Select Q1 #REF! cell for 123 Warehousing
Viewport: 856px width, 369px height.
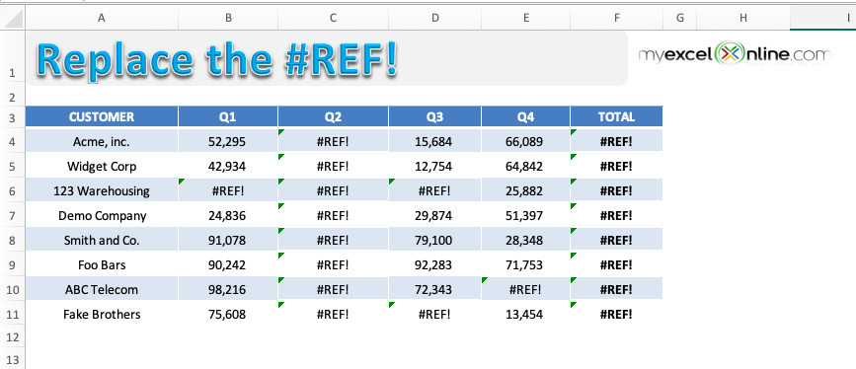coord(228,190)
